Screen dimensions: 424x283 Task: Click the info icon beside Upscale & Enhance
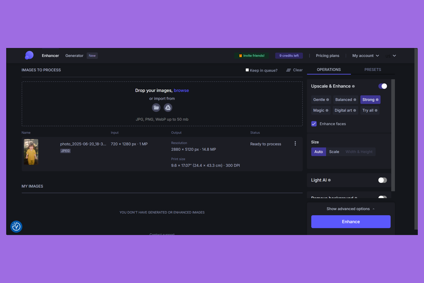pyautogui.click(x=353, y=86)
